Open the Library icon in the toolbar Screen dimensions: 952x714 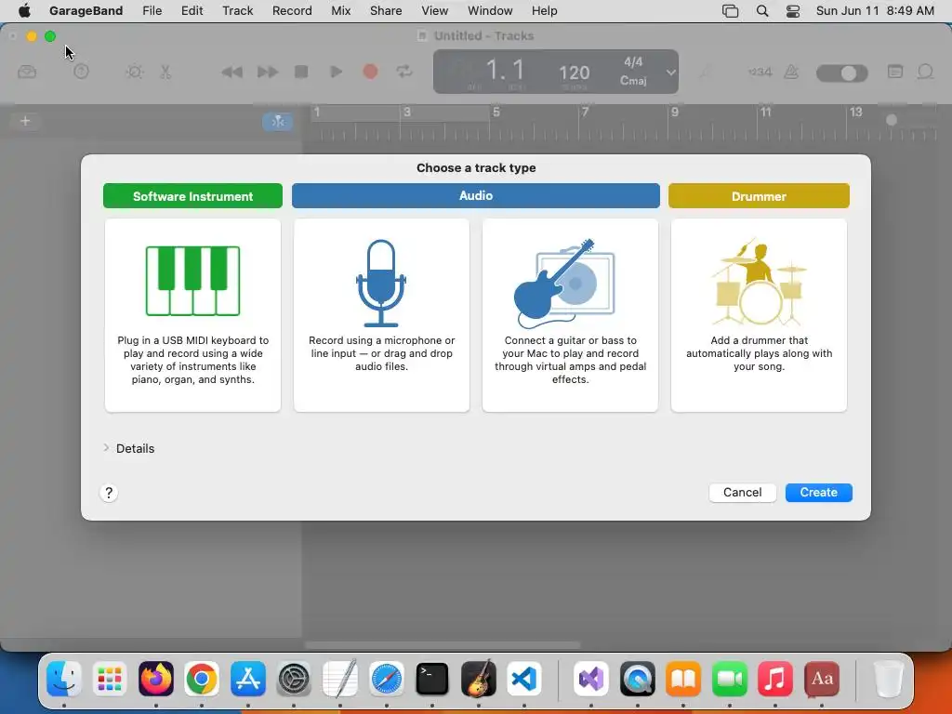tap(27, 73)
